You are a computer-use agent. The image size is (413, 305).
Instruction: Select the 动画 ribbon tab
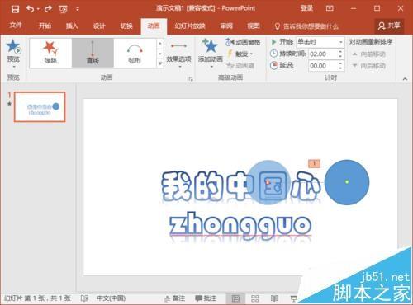[154, 26]
